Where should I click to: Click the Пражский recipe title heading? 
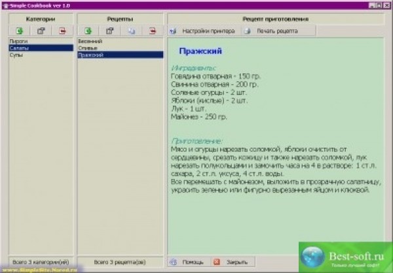[x=200, y=51]
